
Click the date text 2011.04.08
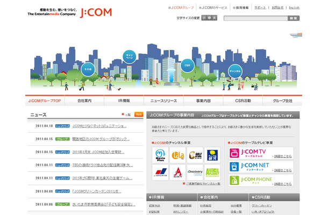click(x=44, y=191)
